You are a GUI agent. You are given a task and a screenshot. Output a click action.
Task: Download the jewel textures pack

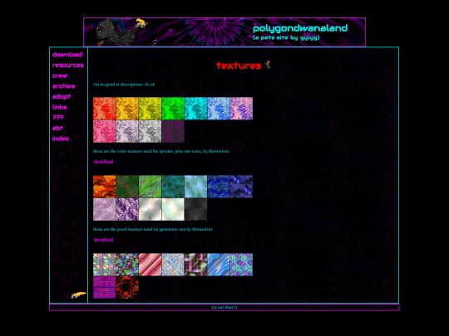click(x=103, y=240)
